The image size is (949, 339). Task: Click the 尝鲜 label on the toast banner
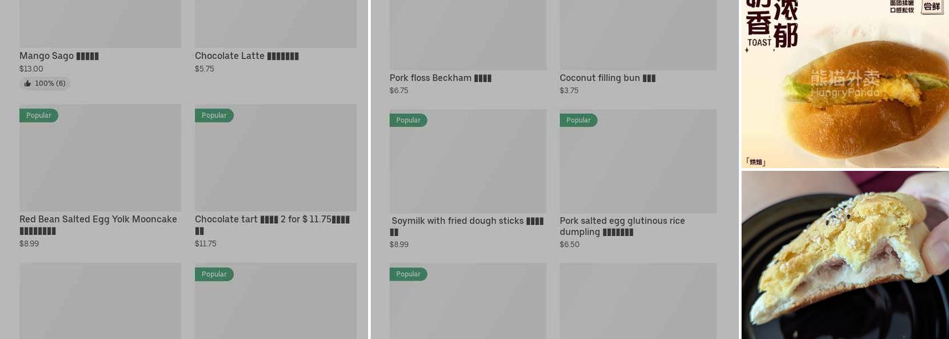932,6
